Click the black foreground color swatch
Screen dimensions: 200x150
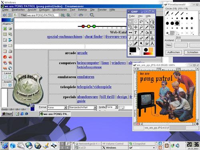132,50
